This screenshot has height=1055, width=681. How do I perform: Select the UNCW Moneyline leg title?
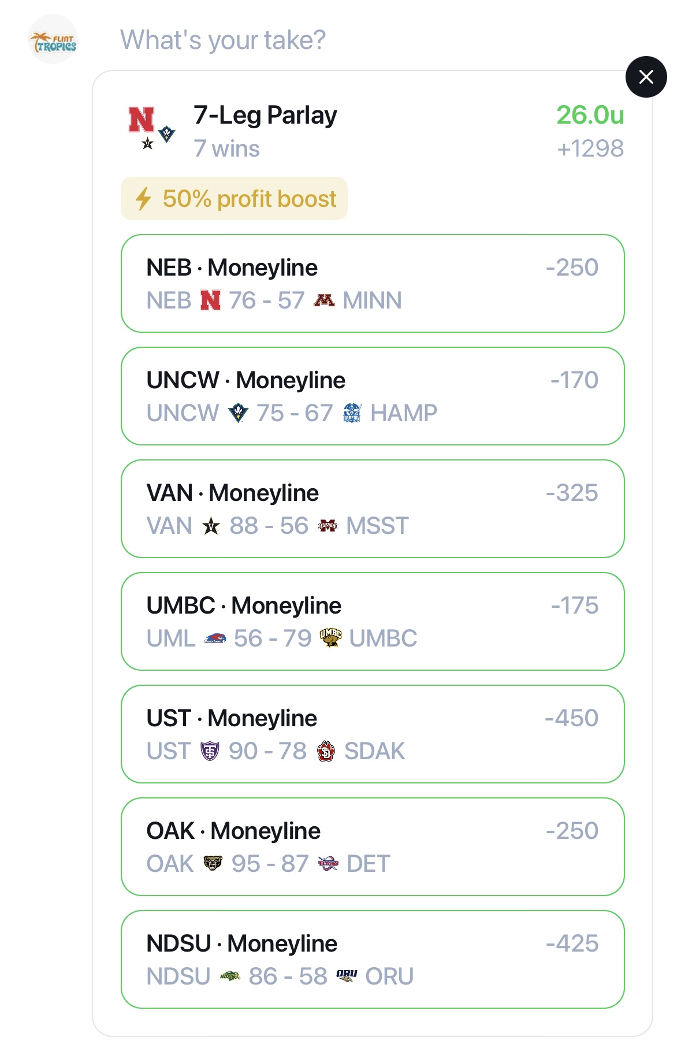click(x=245, y=380)
